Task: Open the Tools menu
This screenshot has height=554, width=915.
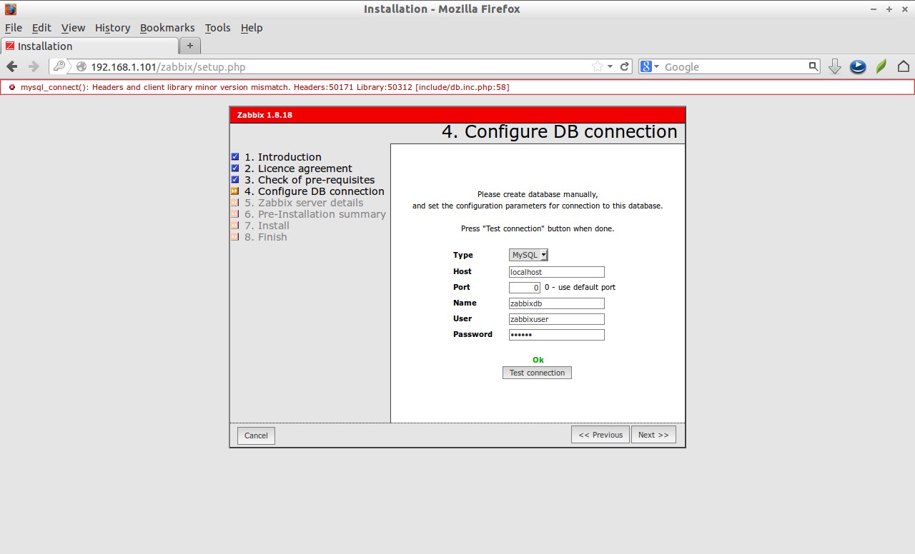Action: (217, 28)
